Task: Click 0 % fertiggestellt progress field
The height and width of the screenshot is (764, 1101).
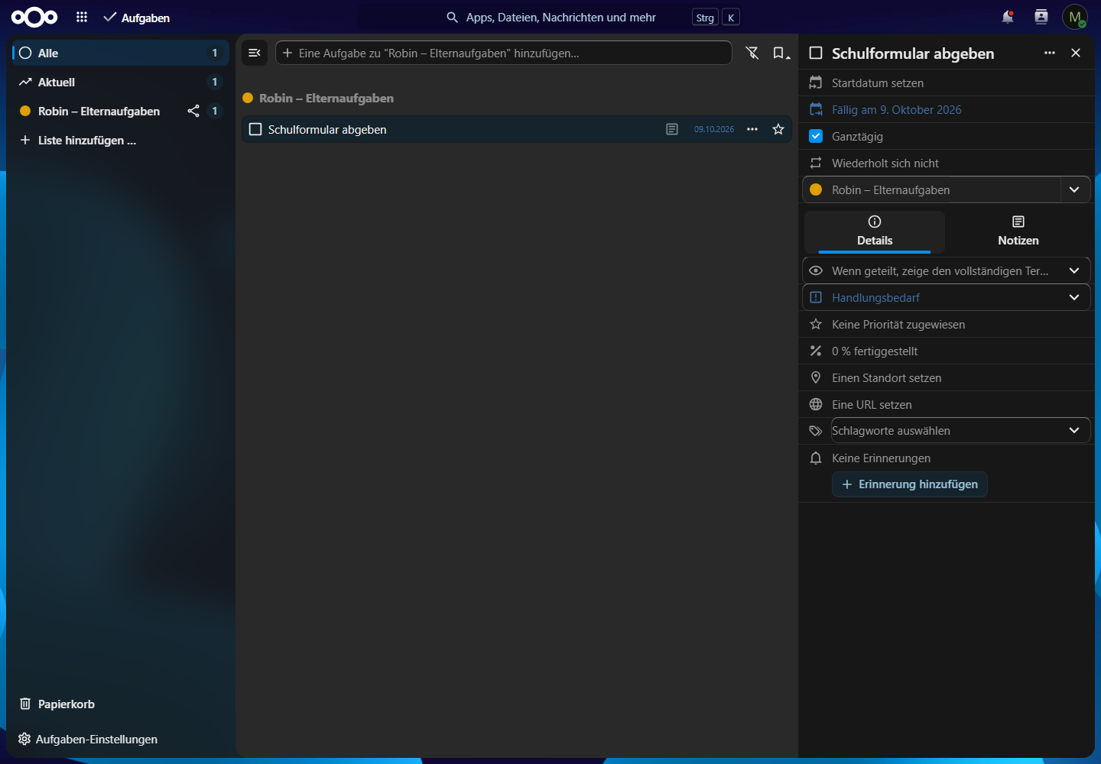Action: tap(947, 351)
